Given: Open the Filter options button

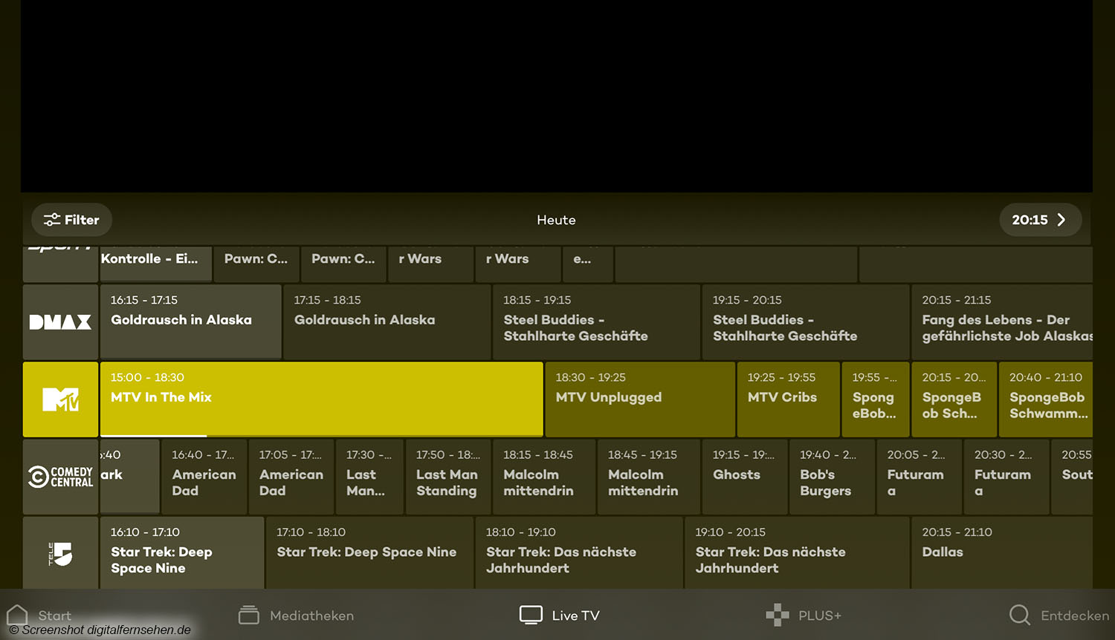Looking at the screenshot, I should coord(71,220).
